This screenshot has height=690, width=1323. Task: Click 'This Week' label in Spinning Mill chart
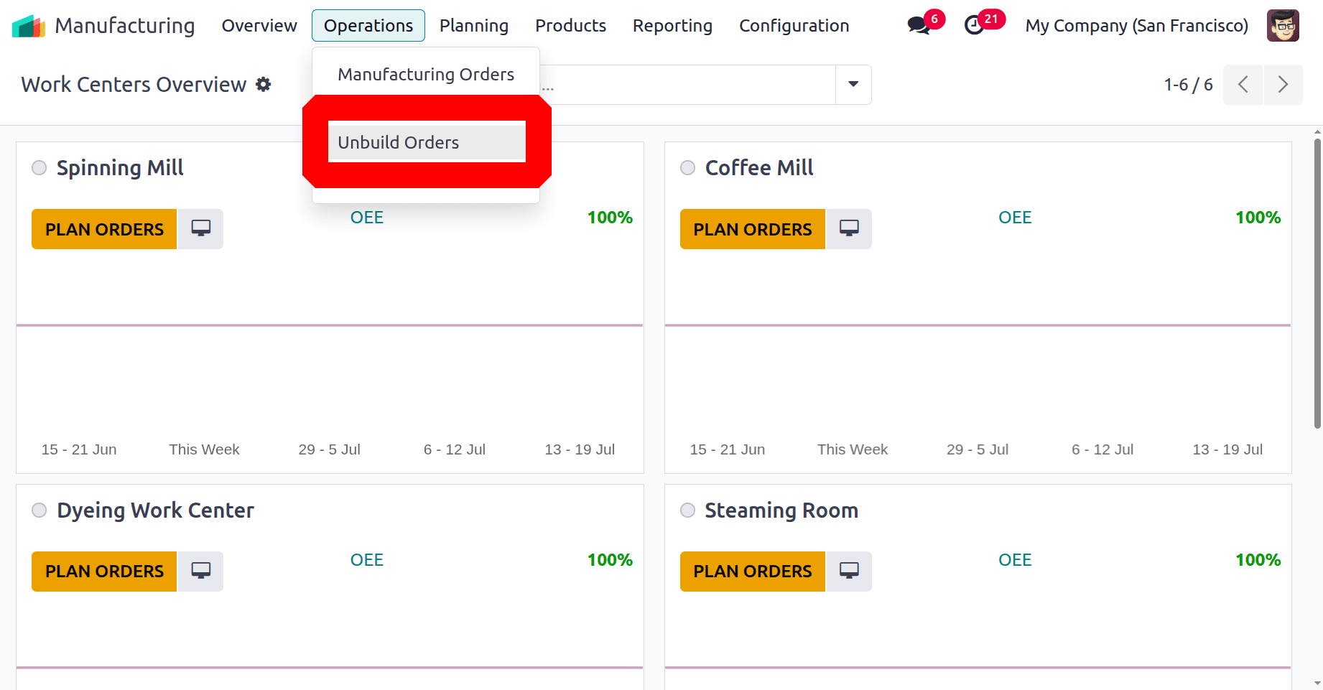[x=204, y=449]
